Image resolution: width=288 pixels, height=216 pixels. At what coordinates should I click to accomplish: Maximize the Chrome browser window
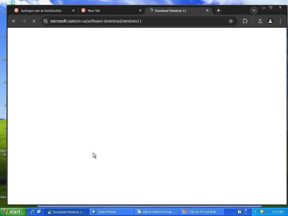pyautogui.click(x=271, y=8)
